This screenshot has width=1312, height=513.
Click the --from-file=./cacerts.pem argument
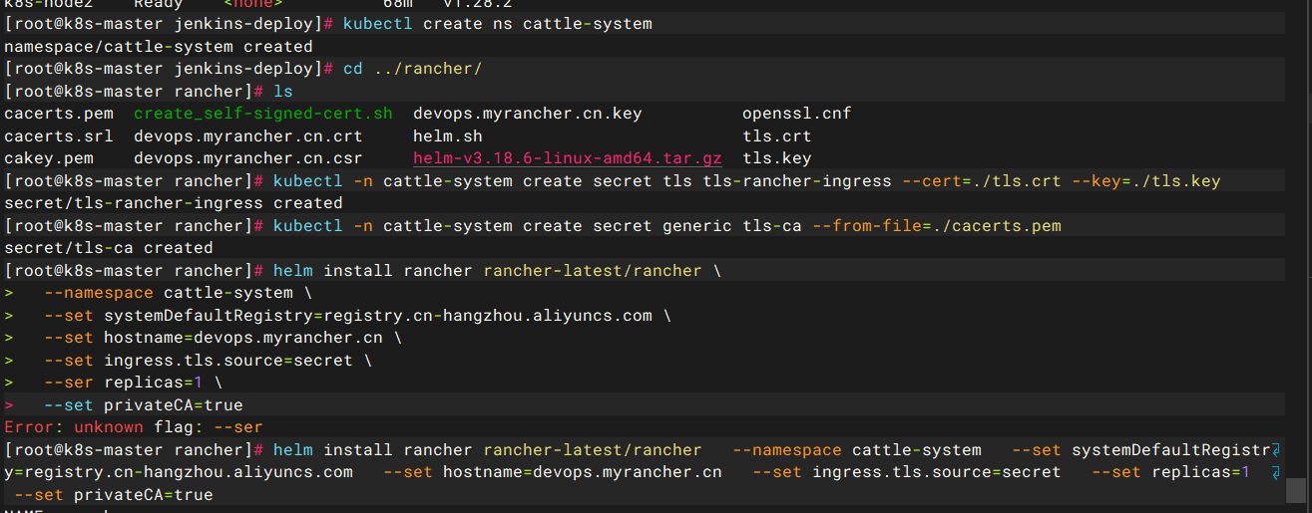click(x=937, y=226)
